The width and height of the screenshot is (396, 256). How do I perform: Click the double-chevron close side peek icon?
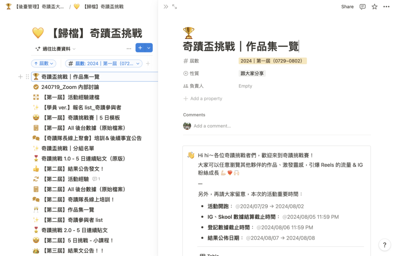pos(166,7)
